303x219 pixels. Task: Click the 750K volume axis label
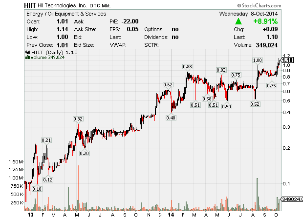click(17, 186)
